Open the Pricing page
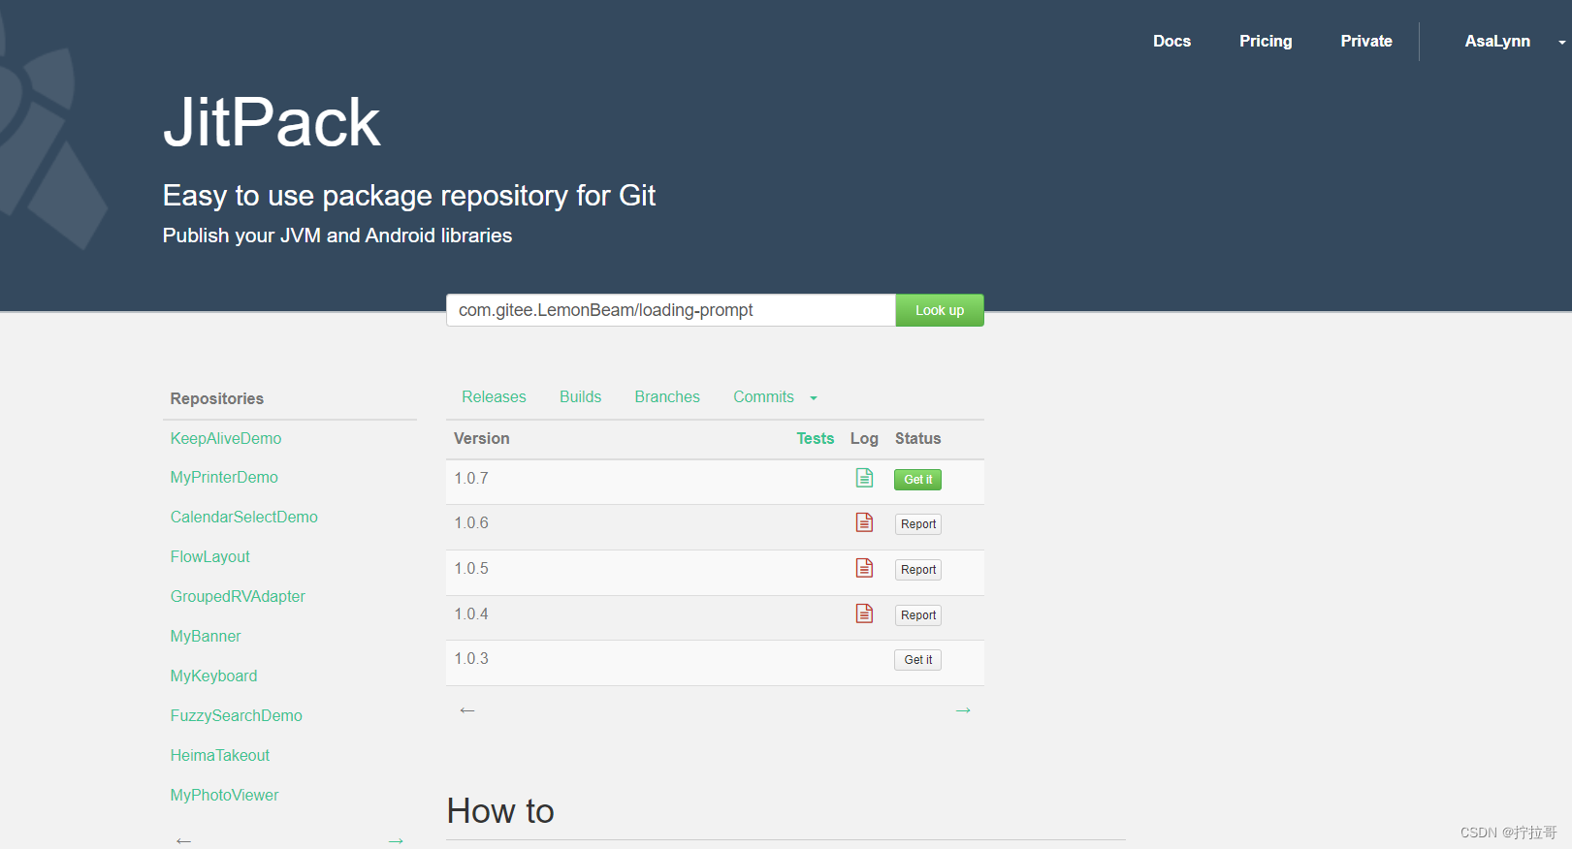 tap(1266, 41)
